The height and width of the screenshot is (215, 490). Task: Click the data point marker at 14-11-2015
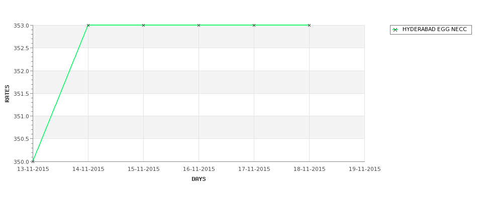click(88, 25)
